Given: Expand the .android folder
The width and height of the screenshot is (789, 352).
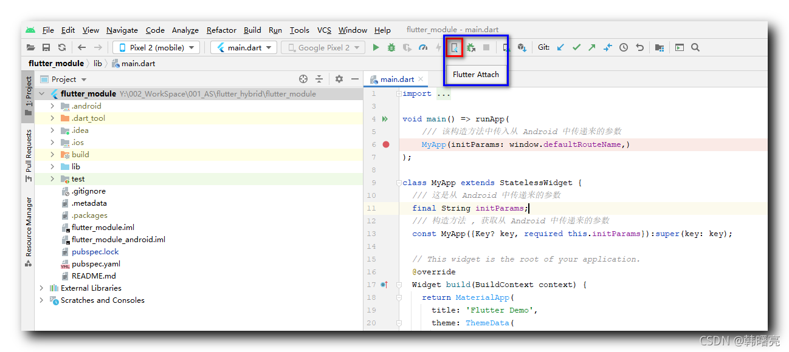Looking at the screenshot, I should tap(52, 106).
